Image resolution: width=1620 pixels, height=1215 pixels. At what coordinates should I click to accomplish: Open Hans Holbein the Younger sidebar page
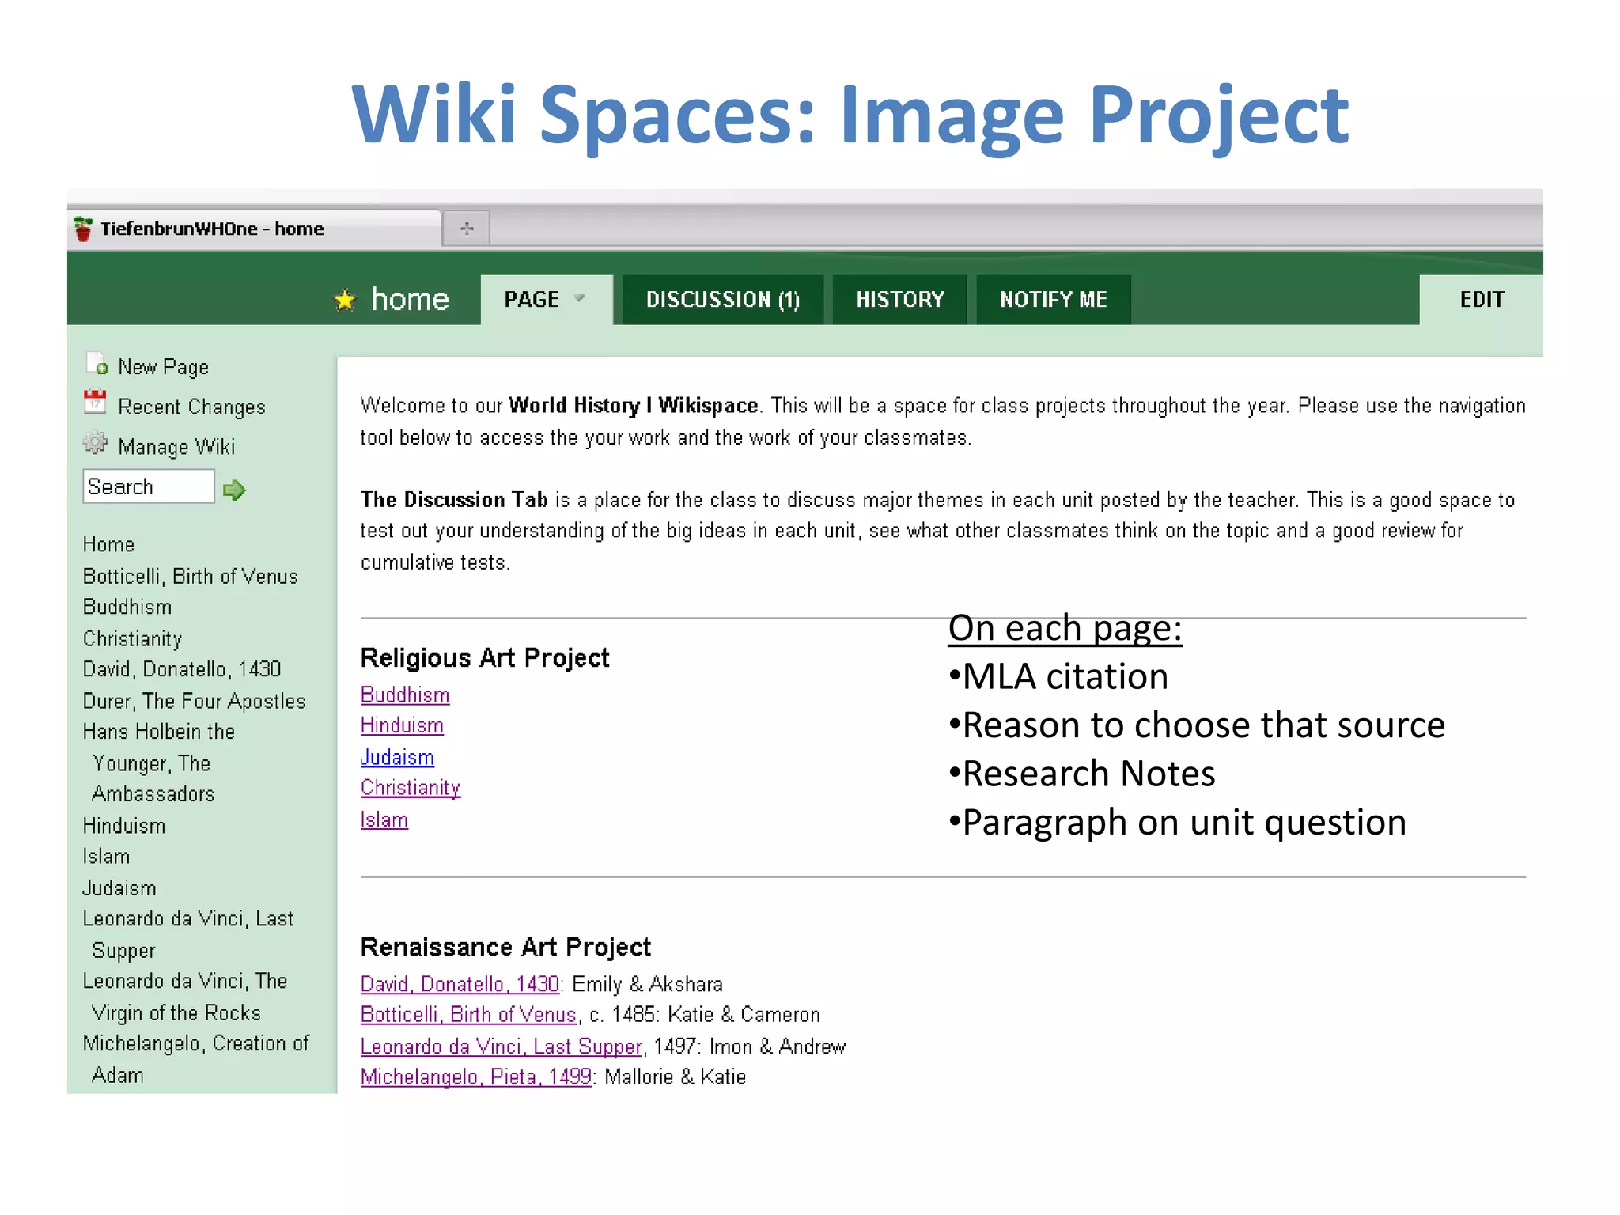(x=159, y=763)
